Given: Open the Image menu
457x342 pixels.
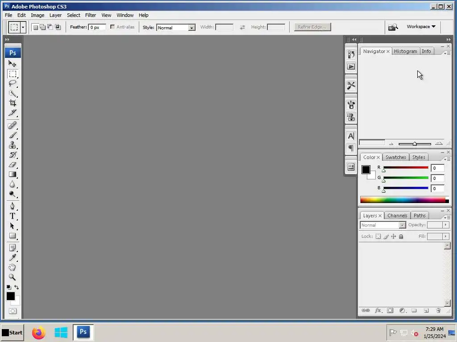Looking at the screenshot, I should pyautogui.click(x=37, y=15).
